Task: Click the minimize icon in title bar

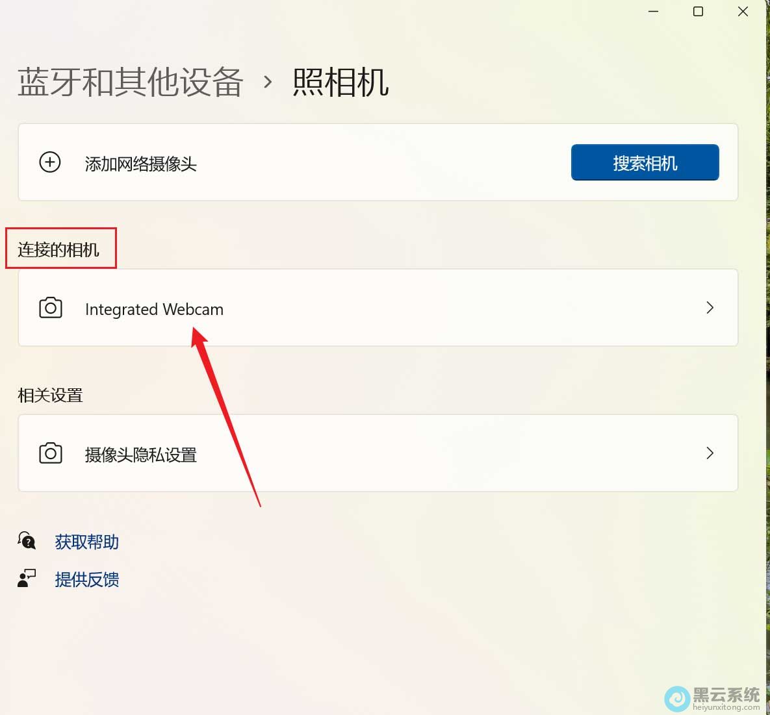Action: tap(652, 11)
